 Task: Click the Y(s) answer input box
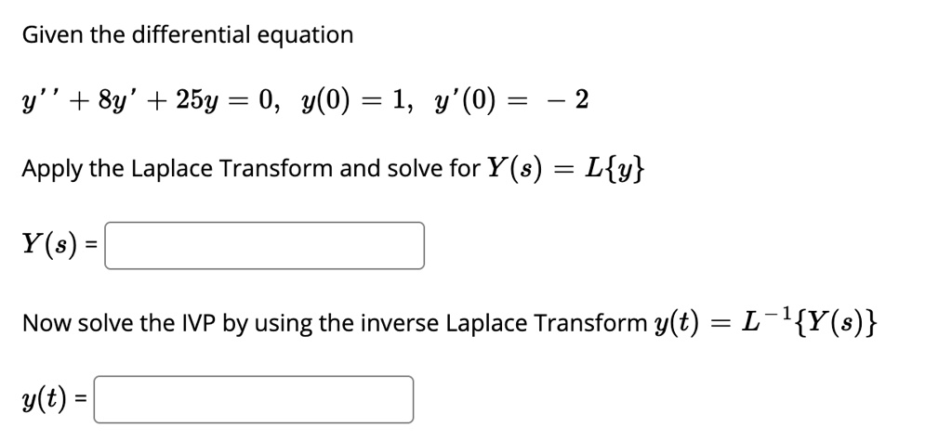click(264, 245)
